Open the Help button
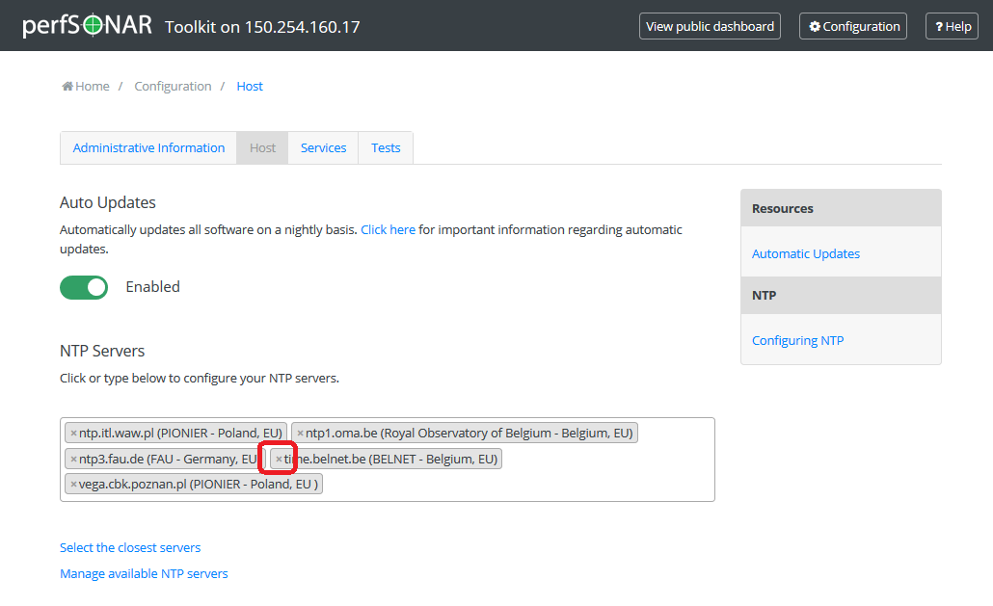This screenshot has height=606, width=993. pyautogui.click(x=952, y=26)
